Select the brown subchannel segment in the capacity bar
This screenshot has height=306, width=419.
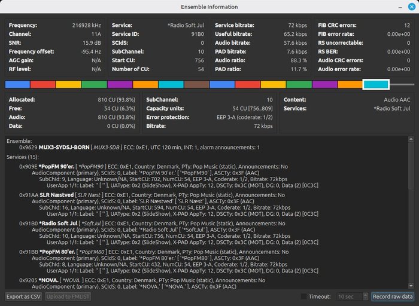[196, 85]
